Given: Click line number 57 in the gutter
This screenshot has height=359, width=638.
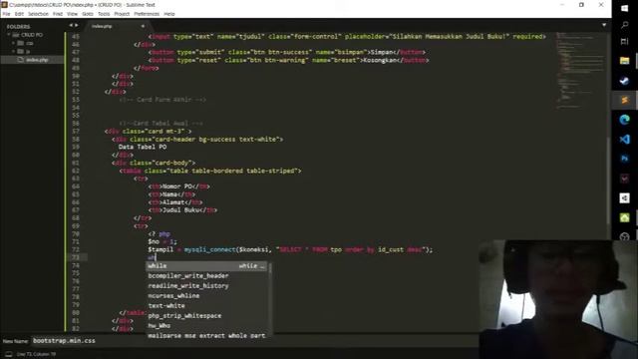Looking at the screenshot, I should tap(76, 132).
